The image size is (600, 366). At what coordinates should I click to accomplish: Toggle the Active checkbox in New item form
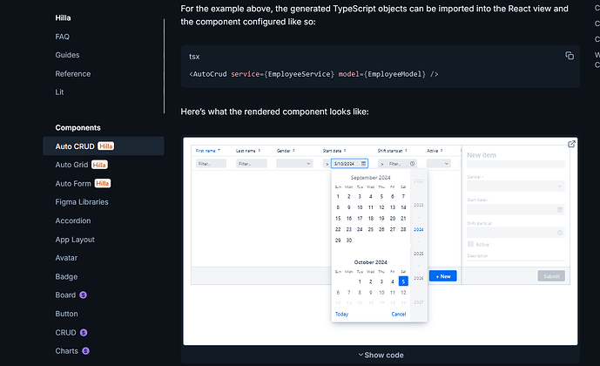(471, 244)
